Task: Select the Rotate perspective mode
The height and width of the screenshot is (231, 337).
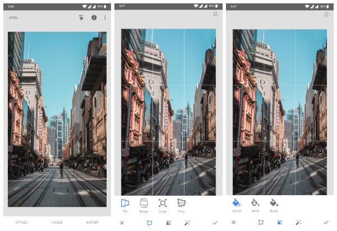Action: [144, 206]
